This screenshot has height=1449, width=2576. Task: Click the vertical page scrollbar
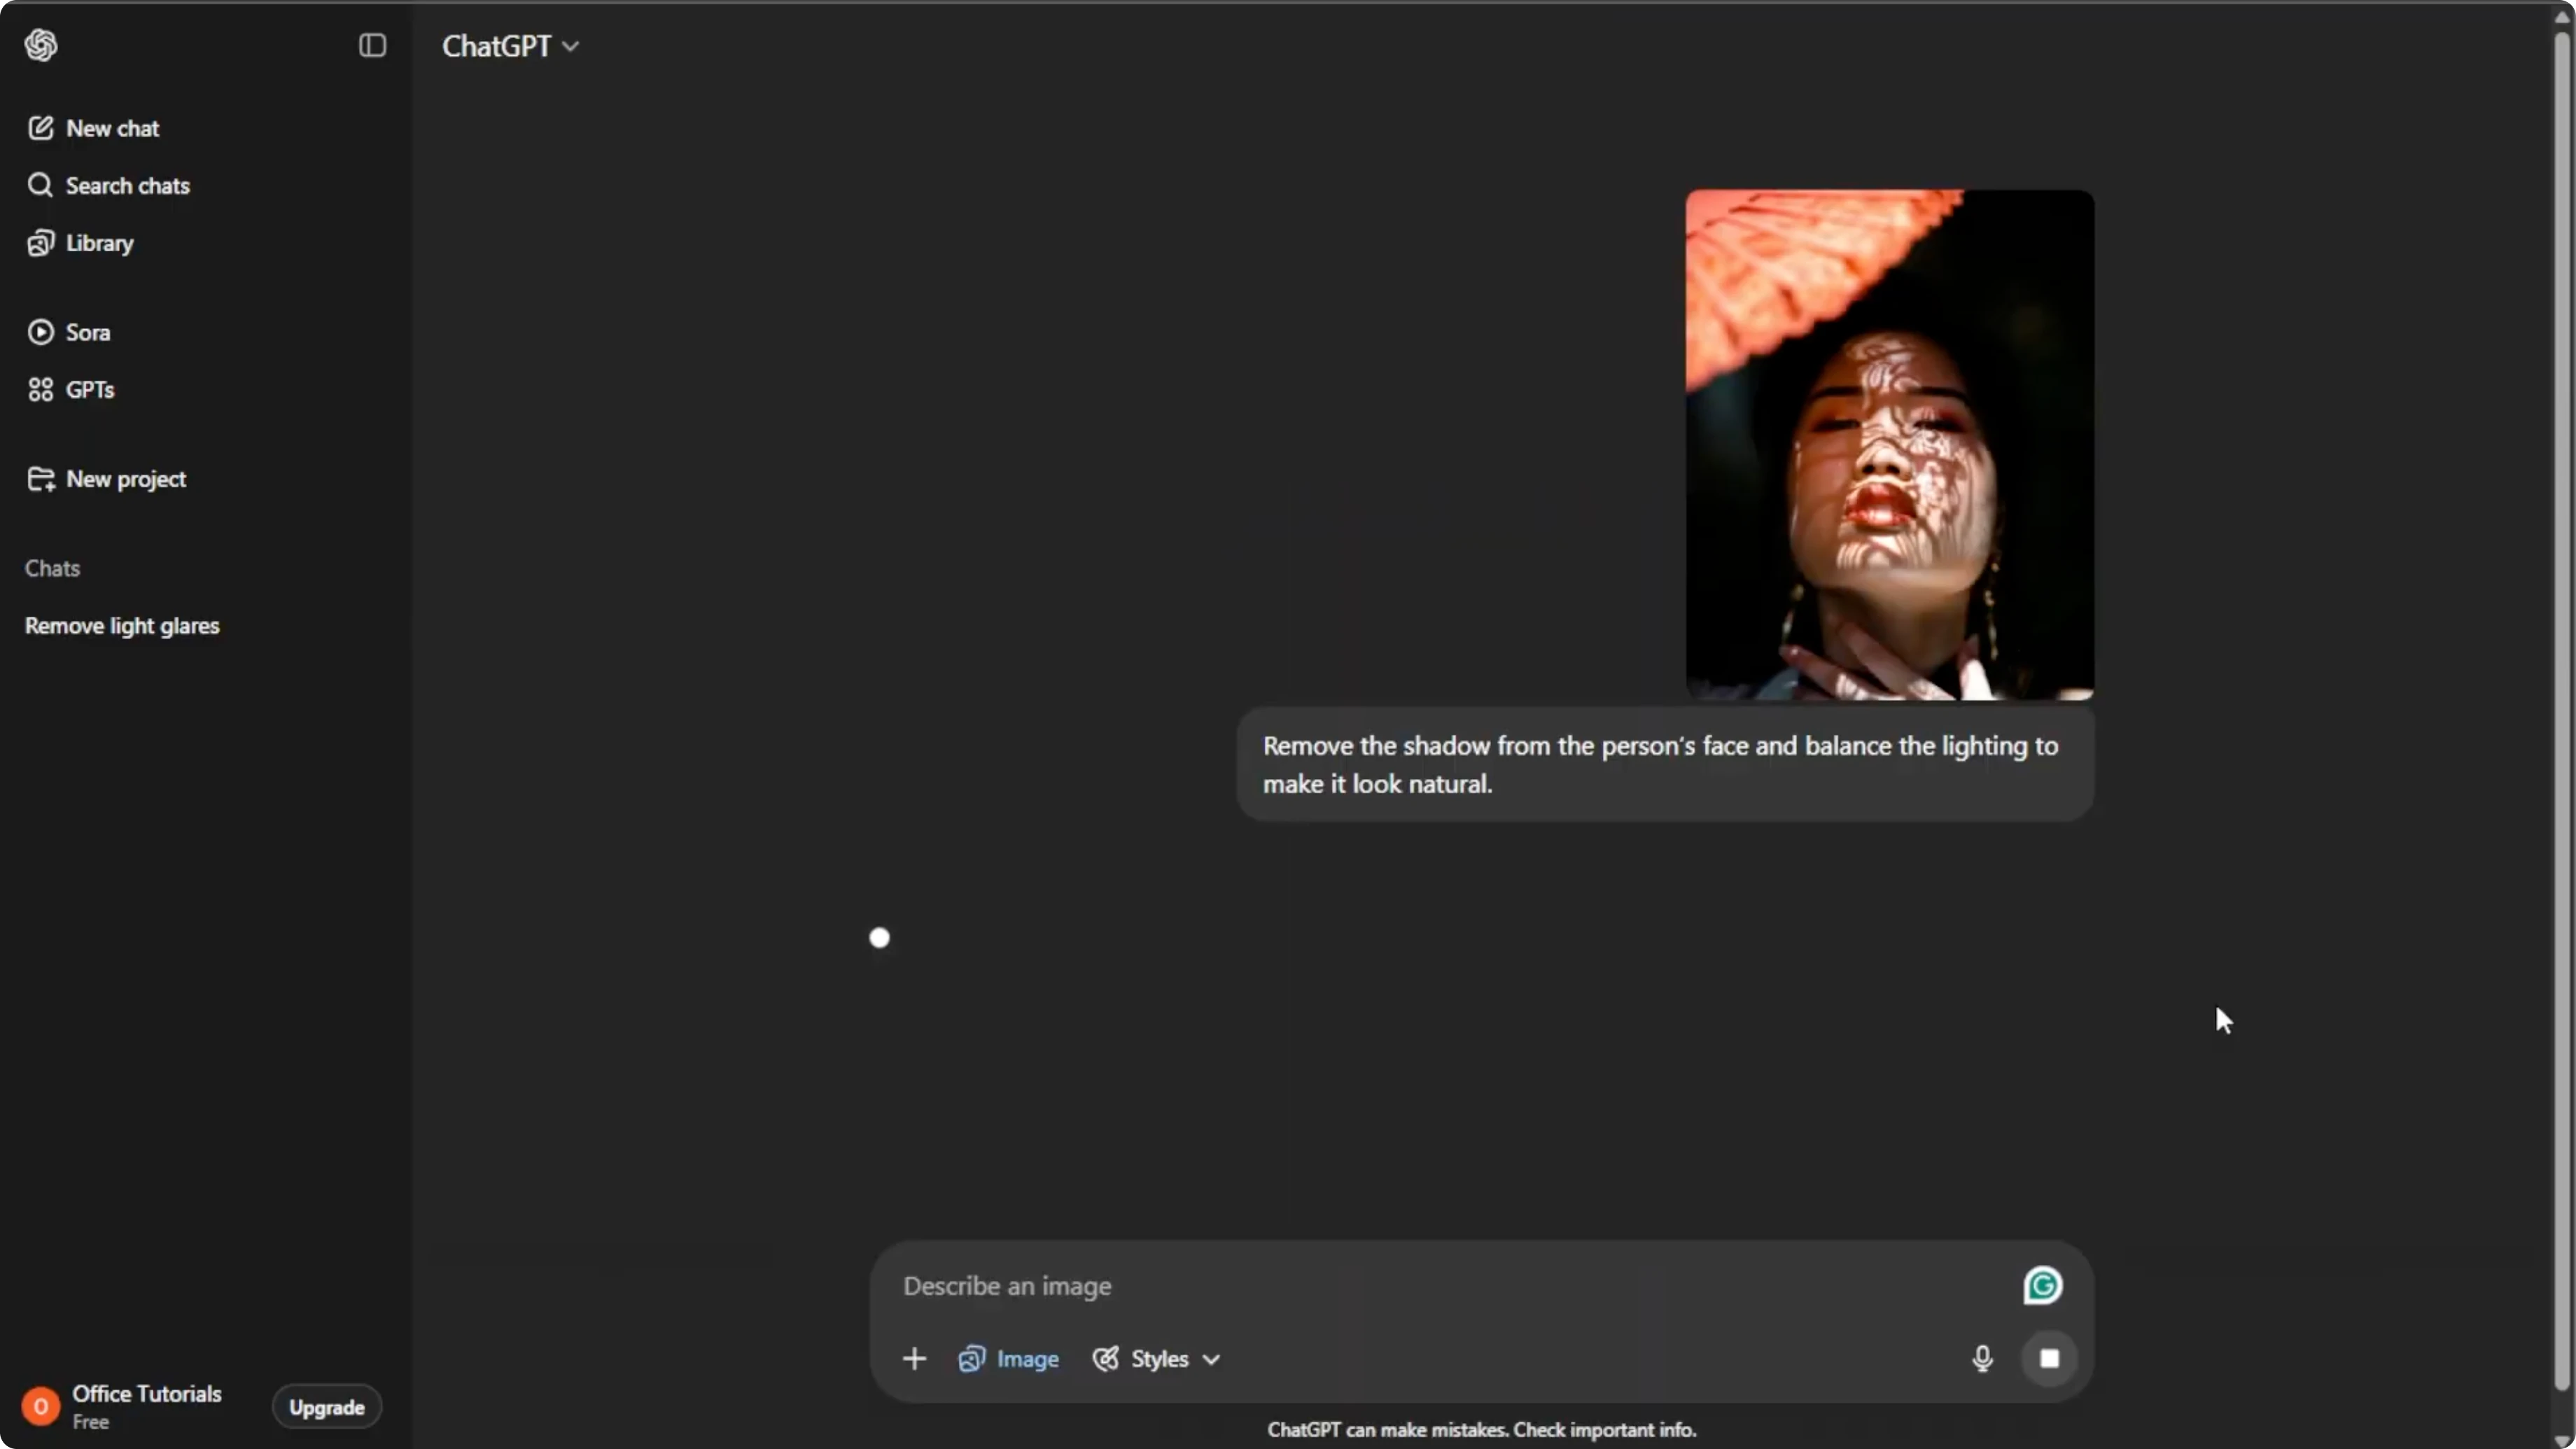(x=2562, y=710)
